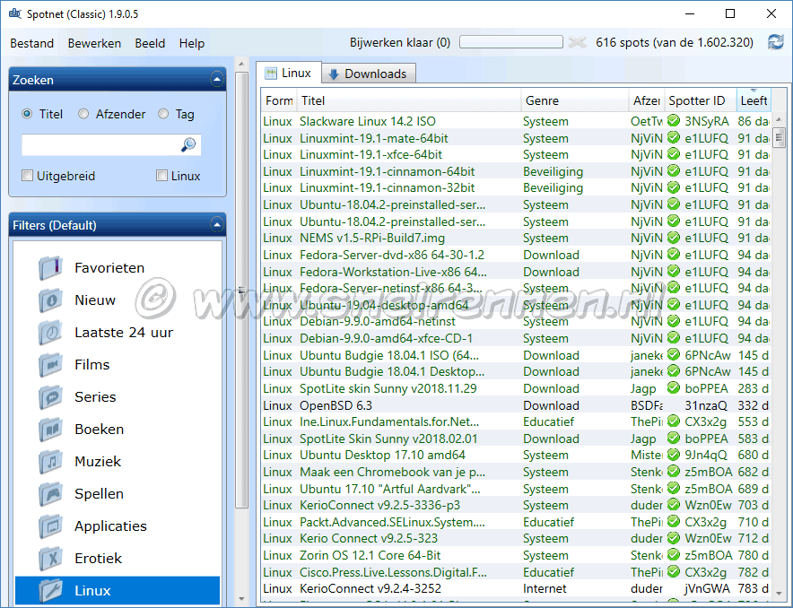Select spot Ubuntu-19.04-desktop-amd64
793x608 pixels.
[x=516, y=305]
